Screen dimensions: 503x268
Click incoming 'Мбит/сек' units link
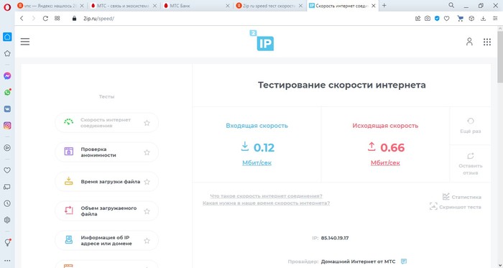(257, 163)
